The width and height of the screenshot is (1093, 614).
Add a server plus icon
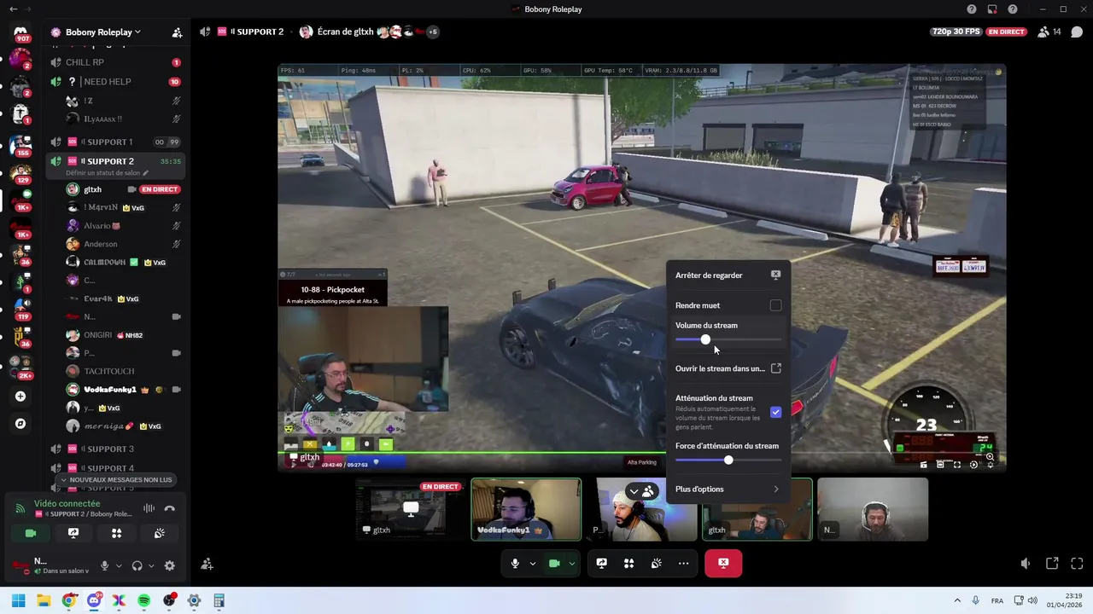[x=20, y=397]
